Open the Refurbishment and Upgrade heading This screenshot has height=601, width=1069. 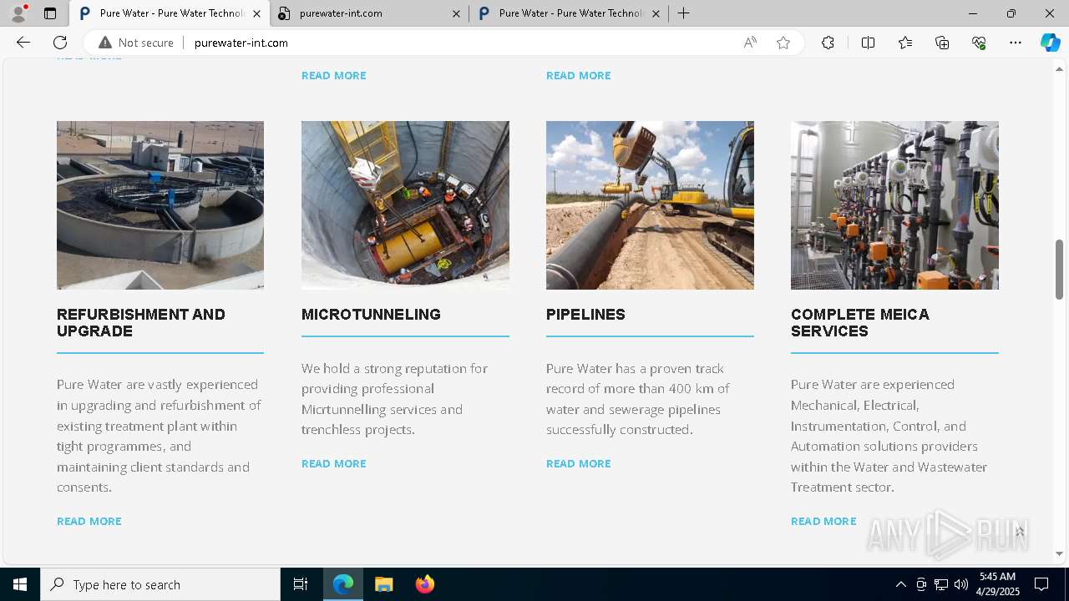[141, 323]
